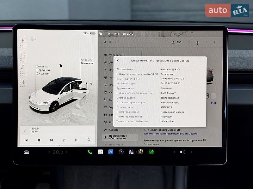This screenshot has width=253, height=189.
Task: Open the Toybox arcade icon
Action: point(141,152)
